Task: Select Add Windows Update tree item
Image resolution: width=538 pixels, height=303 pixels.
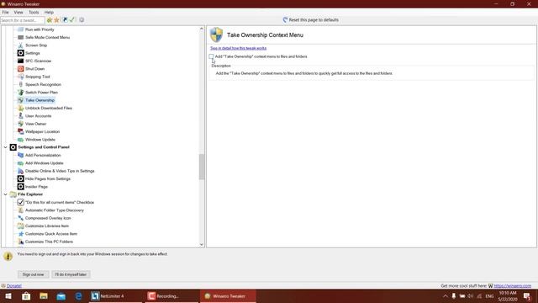Action: 45,163
